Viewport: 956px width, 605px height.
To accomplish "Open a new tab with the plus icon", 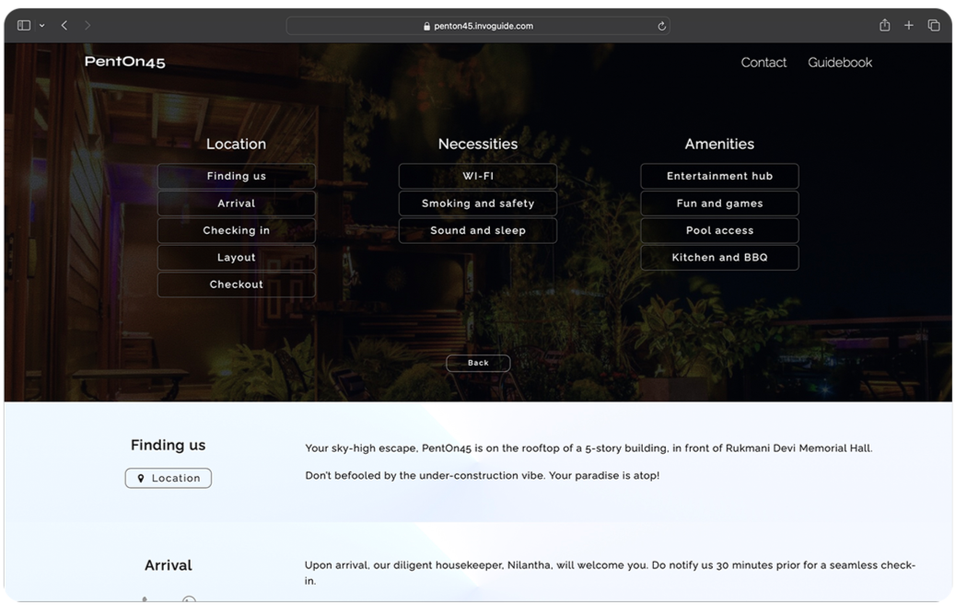I will tap(909, 26).
